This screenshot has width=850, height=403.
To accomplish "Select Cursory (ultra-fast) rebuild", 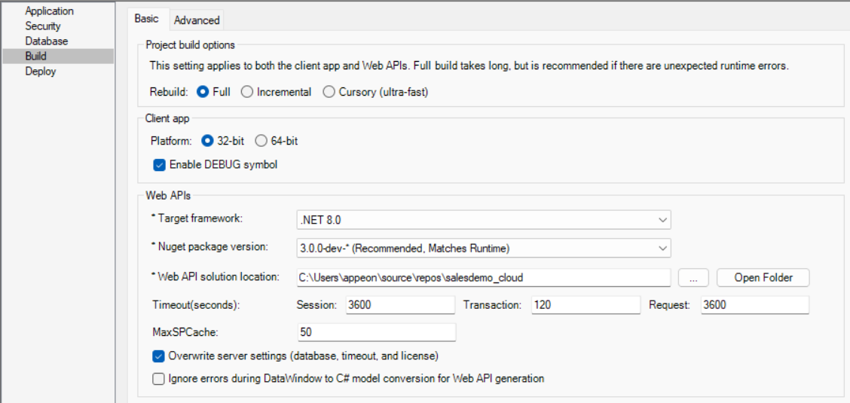I will (x=329, y=92).
